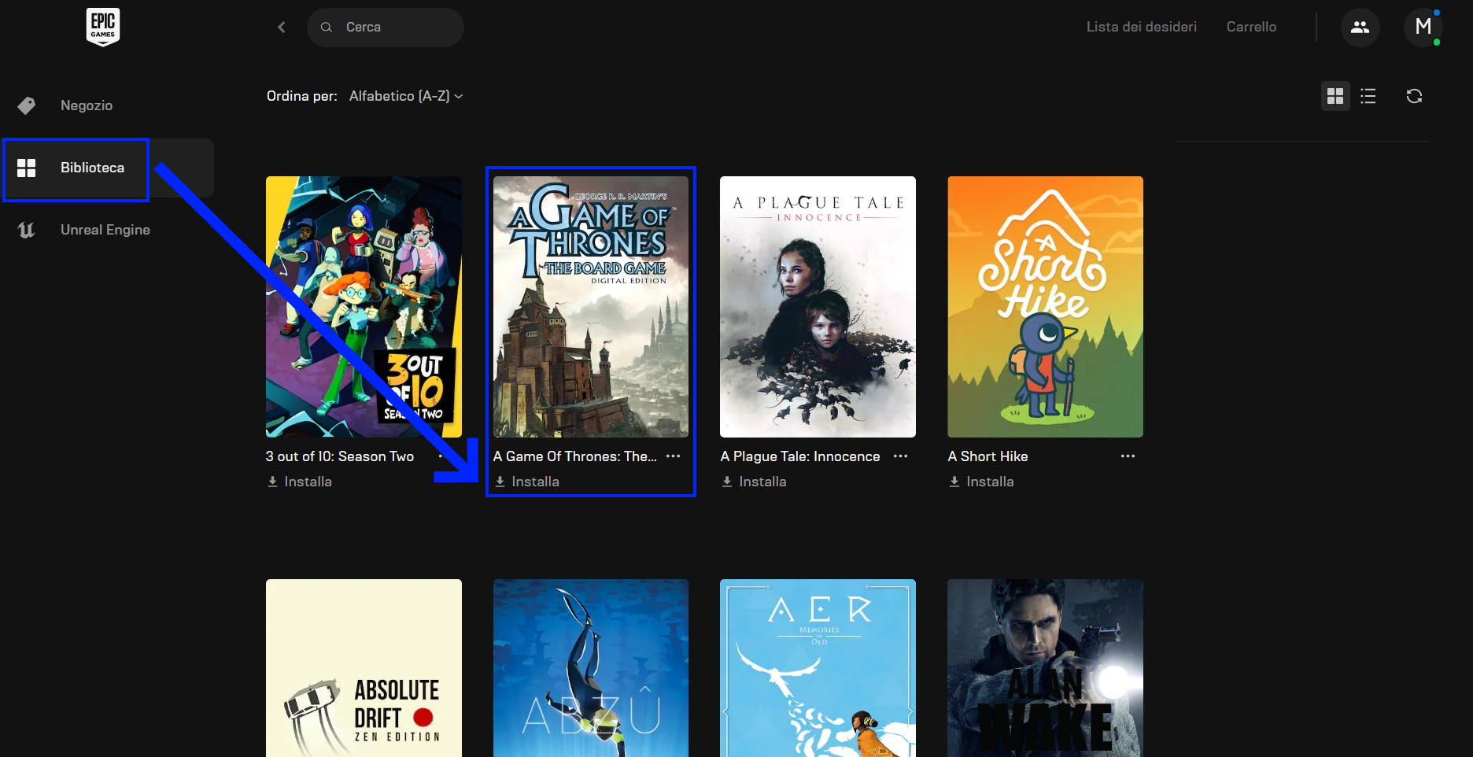Open the Carrello page

click(1251, 27)
